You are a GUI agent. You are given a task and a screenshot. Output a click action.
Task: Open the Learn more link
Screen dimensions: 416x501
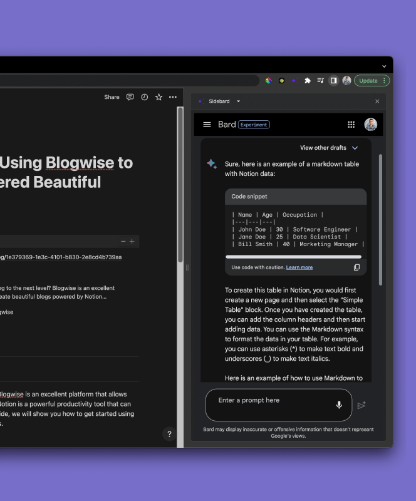coord(299,267)
